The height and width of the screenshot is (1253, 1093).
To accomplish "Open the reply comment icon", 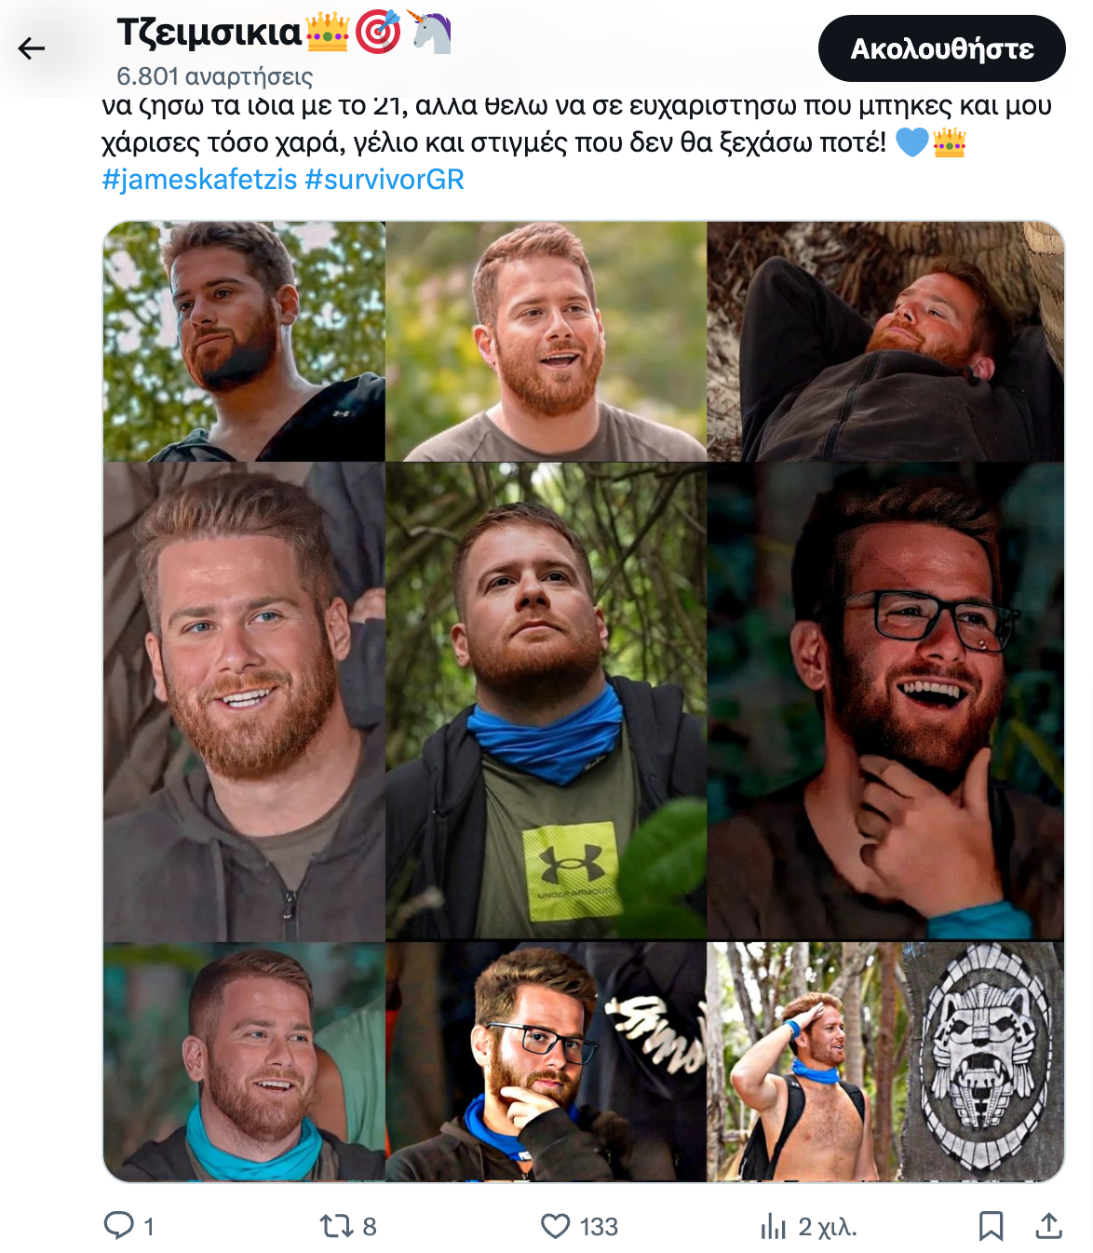I will point(118,1225).
